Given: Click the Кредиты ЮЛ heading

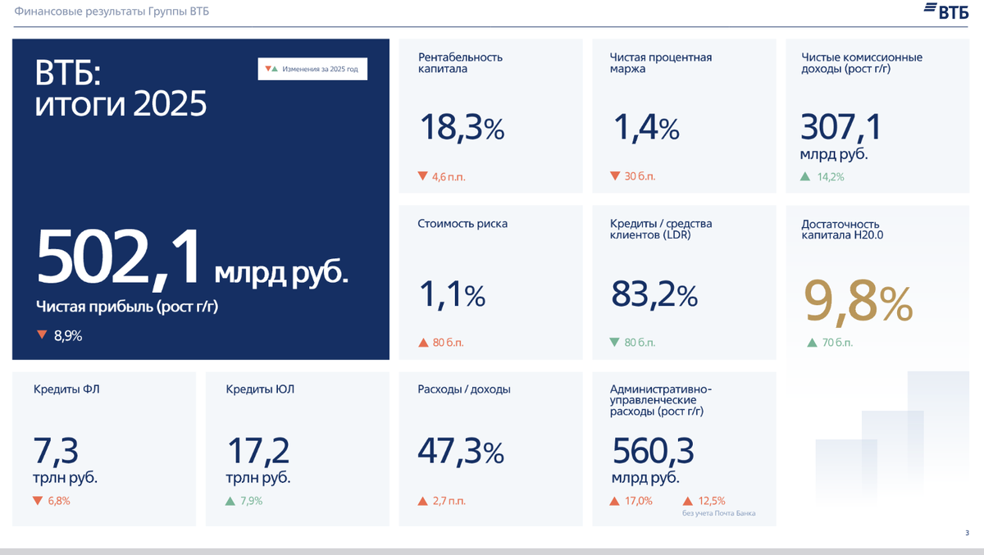Looking at the screenshot, I should (x=260, y=389).
